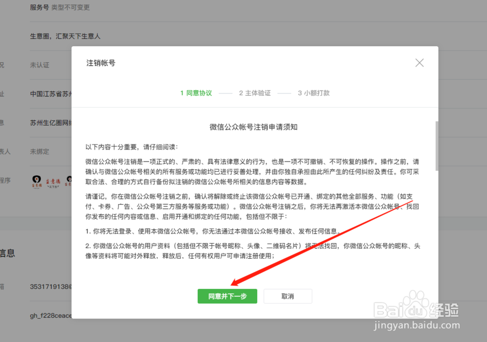The height and width of the screenshot is (342, 487).
Task: Click the background company name 苏州生亿圈网络
Action: click(51, 123)
